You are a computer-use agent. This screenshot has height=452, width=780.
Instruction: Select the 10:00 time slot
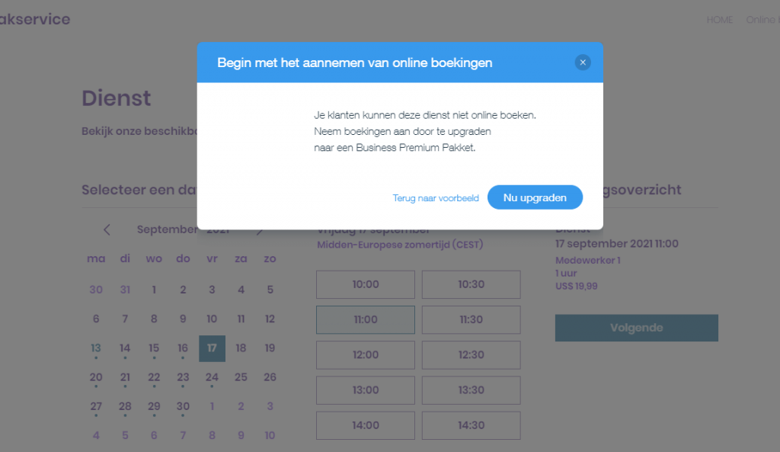point(366,284)
